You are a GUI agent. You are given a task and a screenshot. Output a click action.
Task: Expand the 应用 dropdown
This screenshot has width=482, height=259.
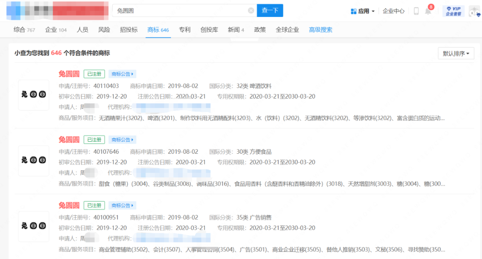[x=373, y=11]
